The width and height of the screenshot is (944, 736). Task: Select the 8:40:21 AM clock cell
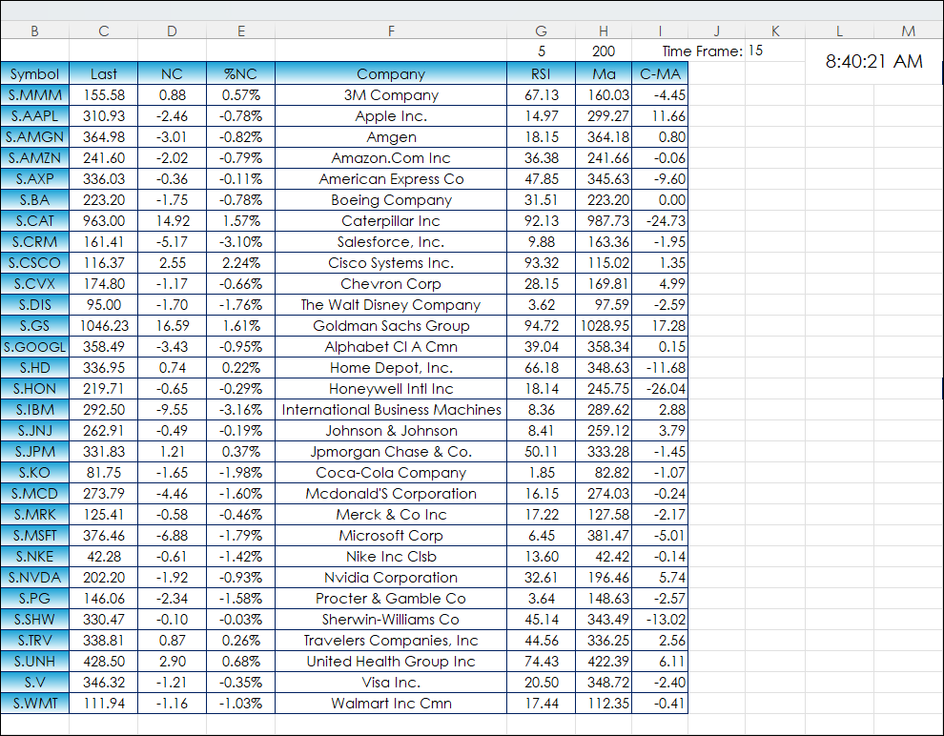[x=873, y=61]
